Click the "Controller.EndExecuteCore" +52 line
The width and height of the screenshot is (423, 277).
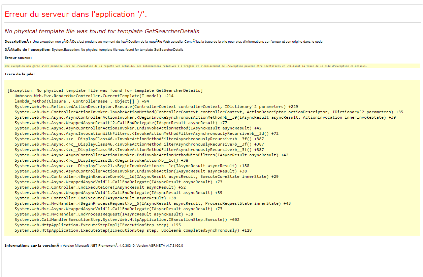tap(100, 187)
